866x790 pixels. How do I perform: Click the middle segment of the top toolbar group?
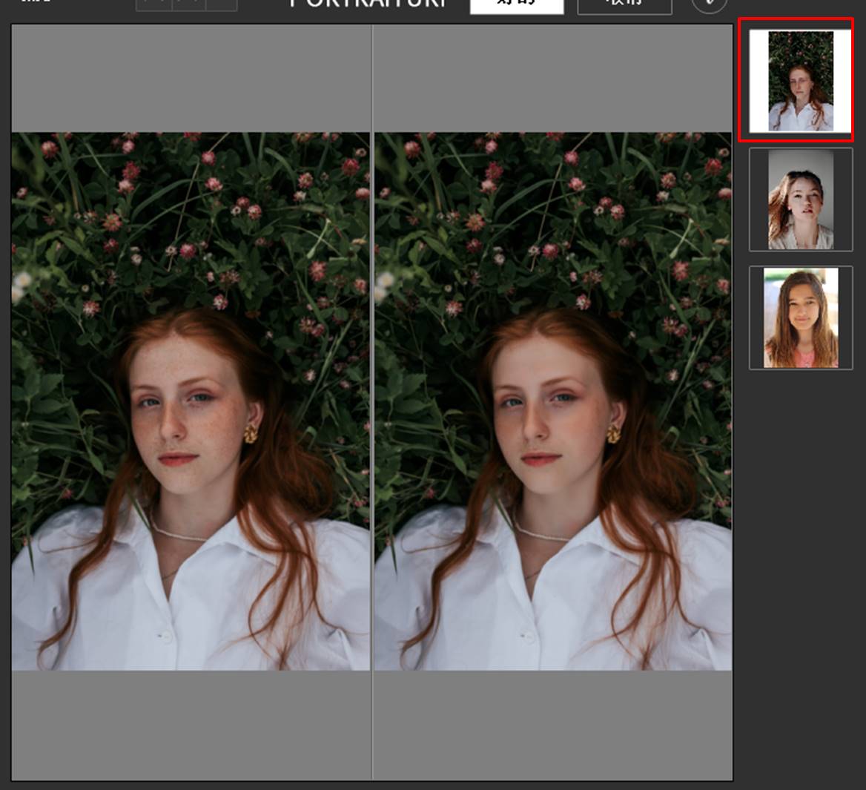(188, 4)
